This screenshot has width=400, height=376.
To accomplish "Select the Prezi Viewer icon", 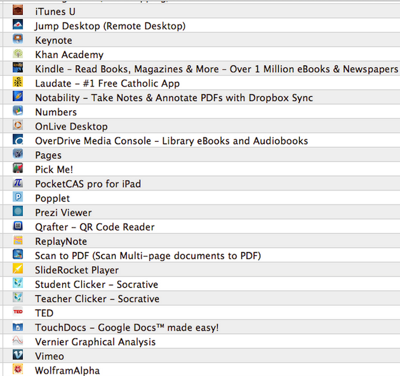I will [x=18, y=211].
